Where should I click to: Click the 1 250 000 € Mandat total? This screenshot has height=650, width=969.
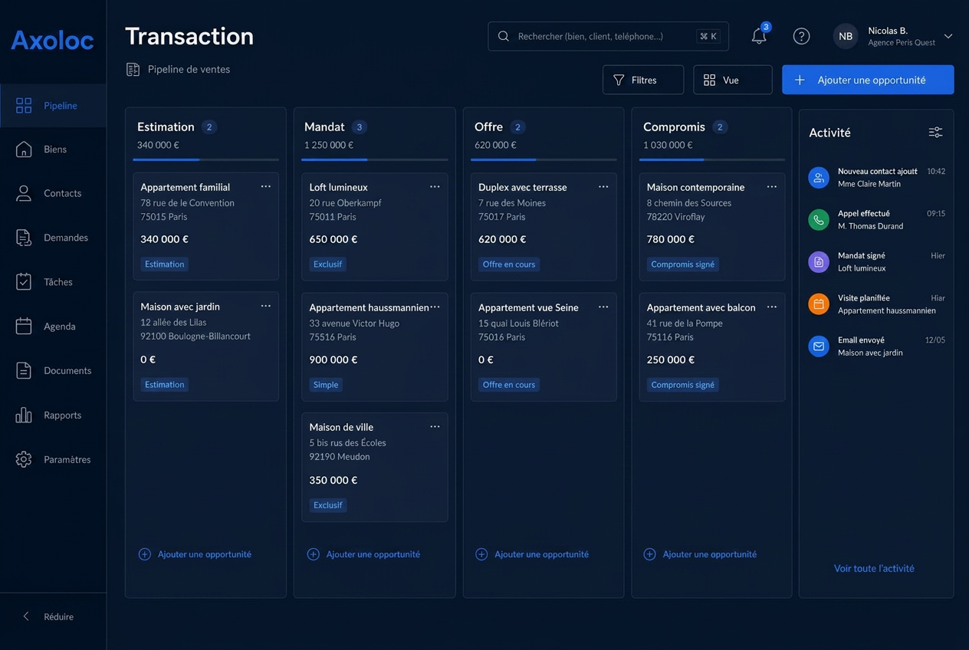pyautogui.click(x=329, y=145)
